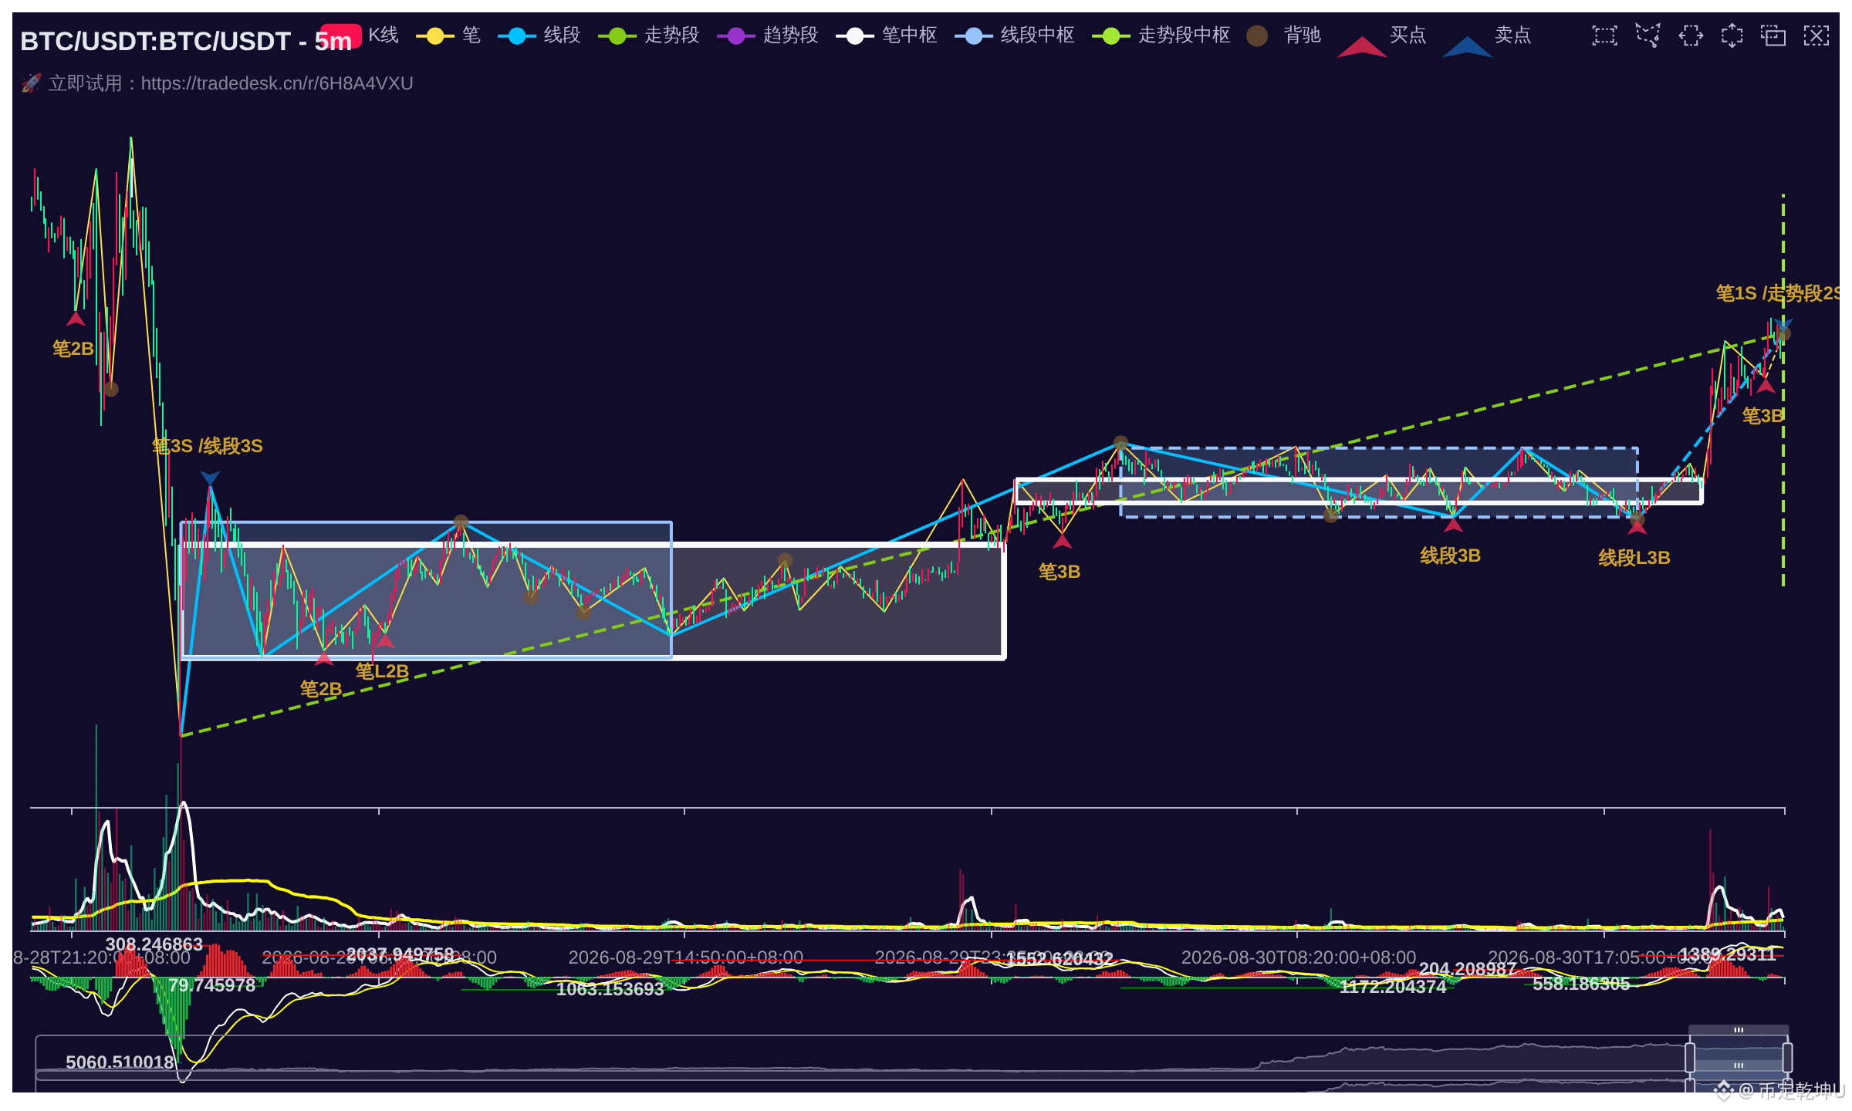Click the 2026-08-29T14:50:00+08:00 time axis label
Viewport: 1852px width, 1111px height.
click(686, 957)
